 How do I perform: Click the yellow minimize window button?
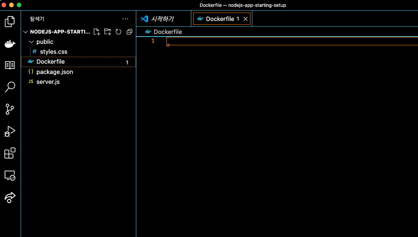11,5
